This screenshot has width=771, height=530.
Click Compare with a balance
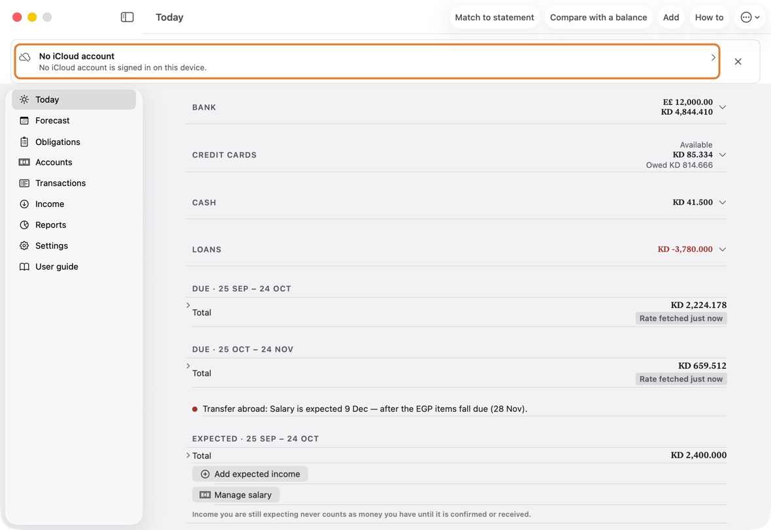point(599,17)
